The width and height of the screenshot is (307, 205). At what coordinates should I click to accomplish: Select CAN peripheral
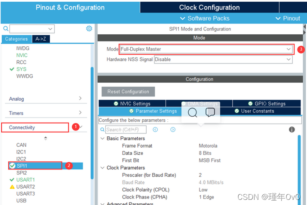(21, 145)
